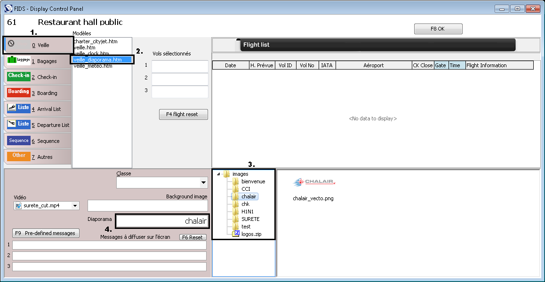The width and height of the screenshot is (545, 282).
Task: Open the Arrival List icon
Action: (x=18, y=108)
